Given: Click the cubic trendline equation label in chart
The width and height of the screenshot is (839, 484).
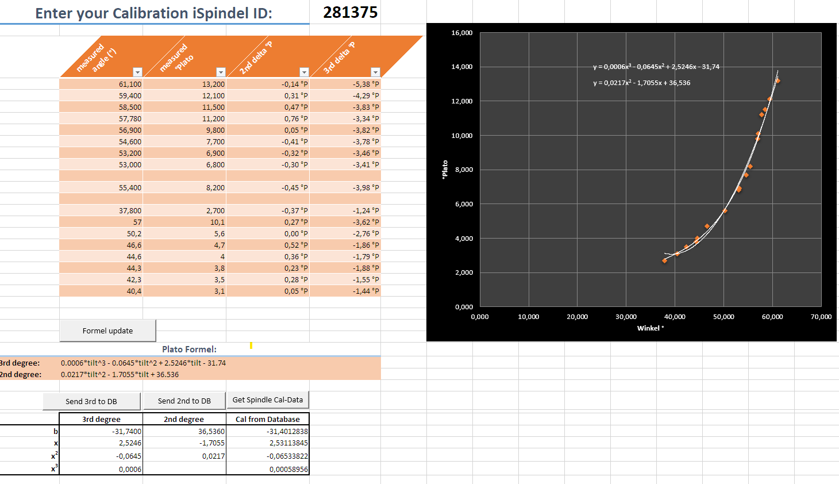Looking at the screenshot, I should [x=656, y=67].
